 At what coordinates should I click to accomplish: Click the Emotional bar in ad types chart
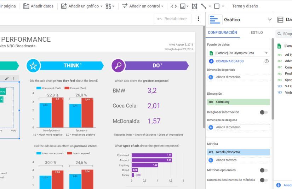coord(152,155)
